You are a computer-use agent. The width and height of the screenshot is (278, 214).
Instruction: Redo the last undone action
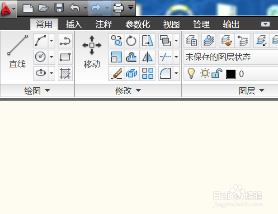tap(96, 8)
